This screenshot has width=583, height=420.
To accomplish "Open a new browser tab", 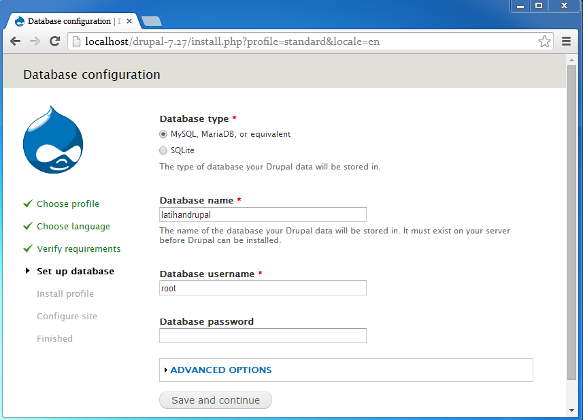I will click(152, 21).
